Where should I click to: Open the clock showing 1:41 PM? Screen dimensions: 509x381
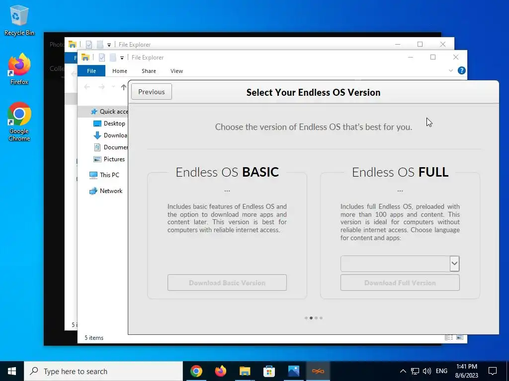(466, 371)
